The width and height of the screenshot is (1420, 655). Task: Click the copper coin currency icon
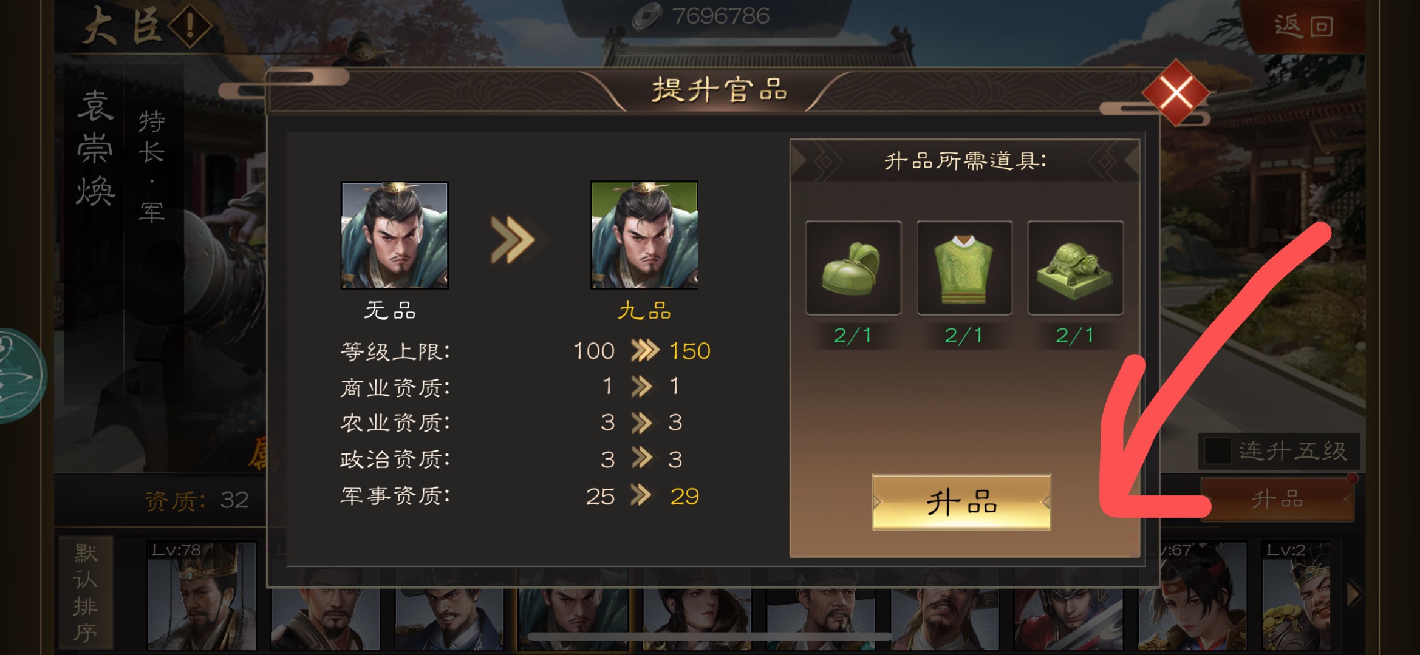point(646,16)
